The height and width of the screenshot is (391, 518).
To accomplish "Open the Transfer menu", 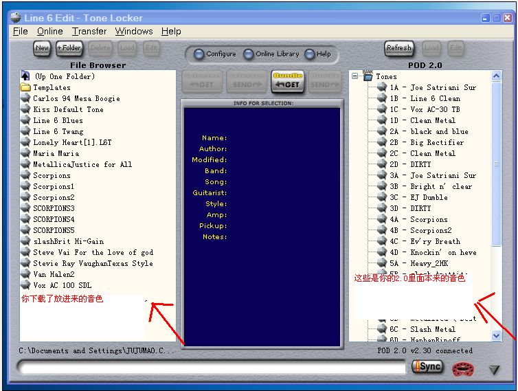I will point(89,32).
